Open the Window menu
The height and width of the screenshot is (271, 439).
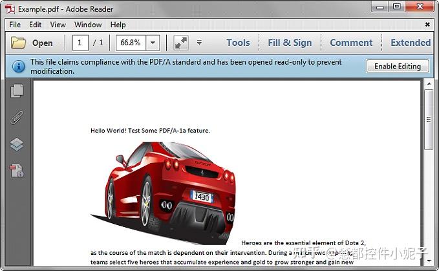[x=88, y=25]
